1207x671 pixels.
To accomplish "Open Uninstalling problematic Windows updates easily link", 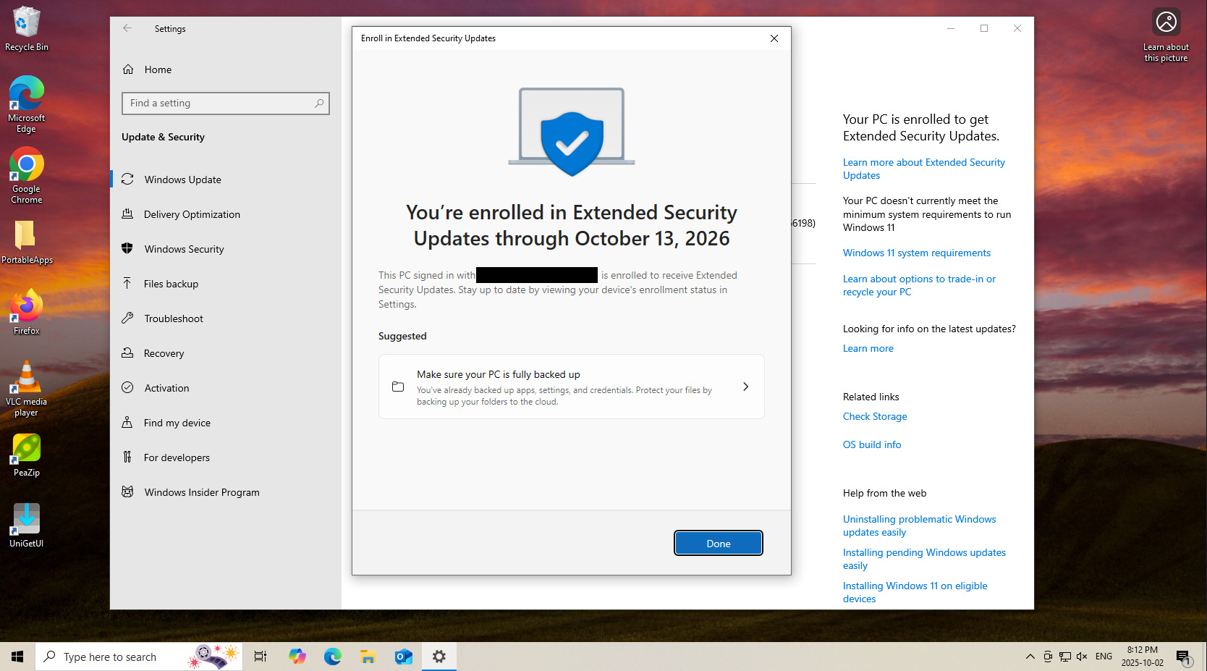I will pyautogui.click(x=919, y=526).
